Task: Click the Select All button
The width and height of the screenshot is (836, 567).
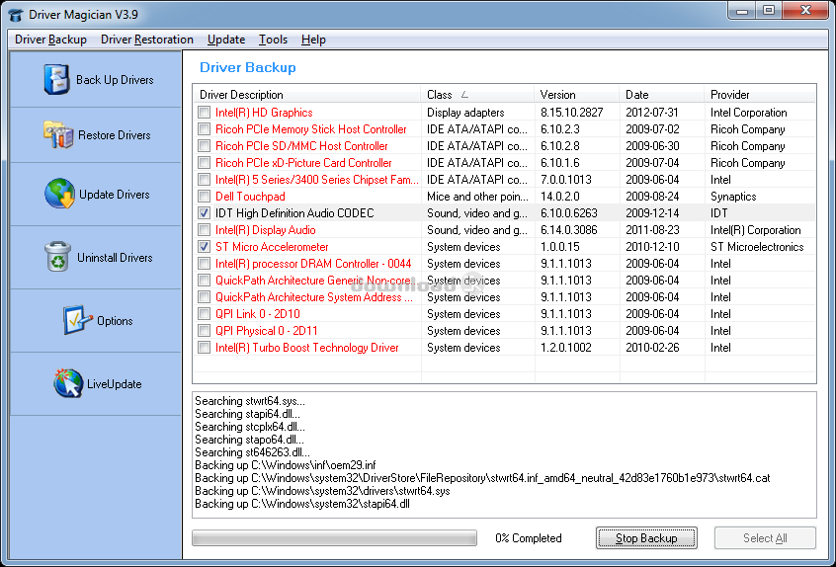Action: tap(765, 538)
